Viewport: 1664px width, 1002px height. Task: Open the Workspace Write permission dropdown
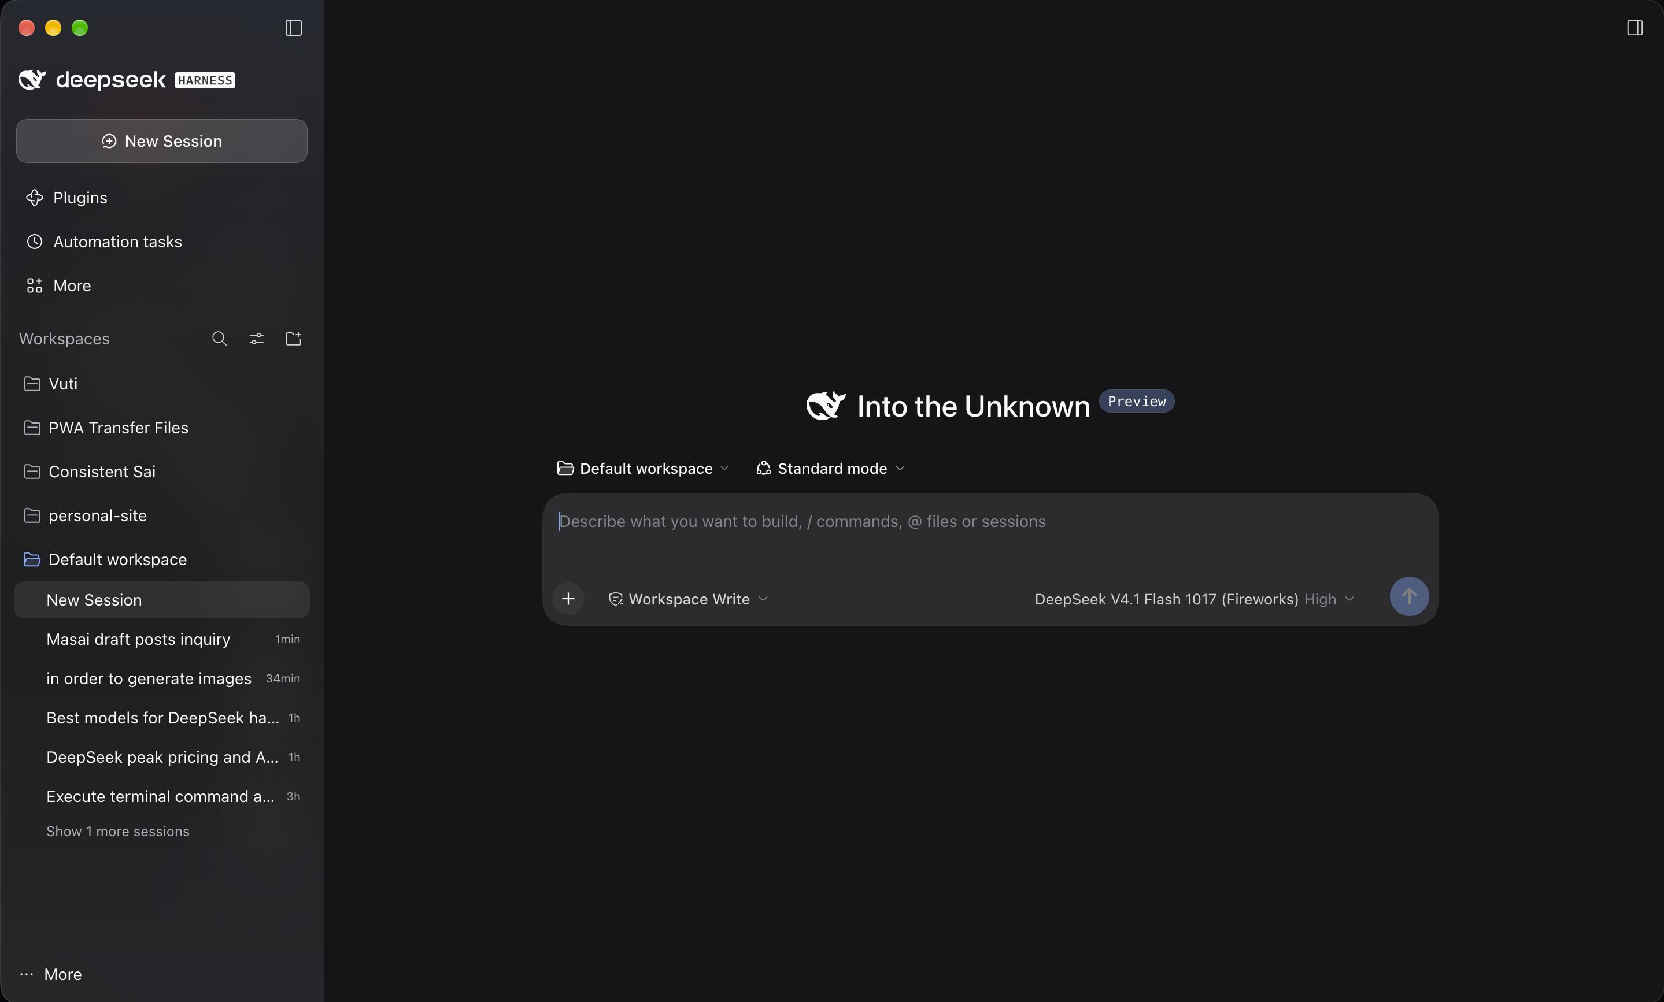688,599
